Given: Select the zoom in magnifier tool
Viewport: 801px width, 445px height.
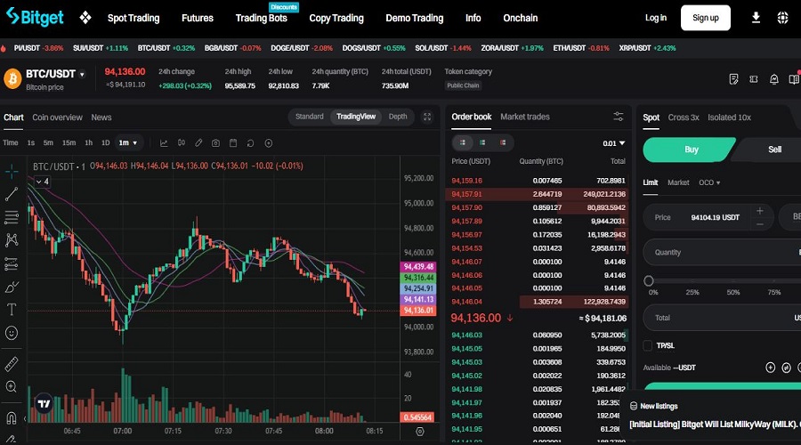Looking at the screenshot, I should (x=12, y=387).
